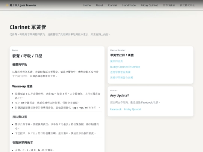Click the "Warm-up 建議" subheading
Viewport: 203px width, 152px height.
22,86
